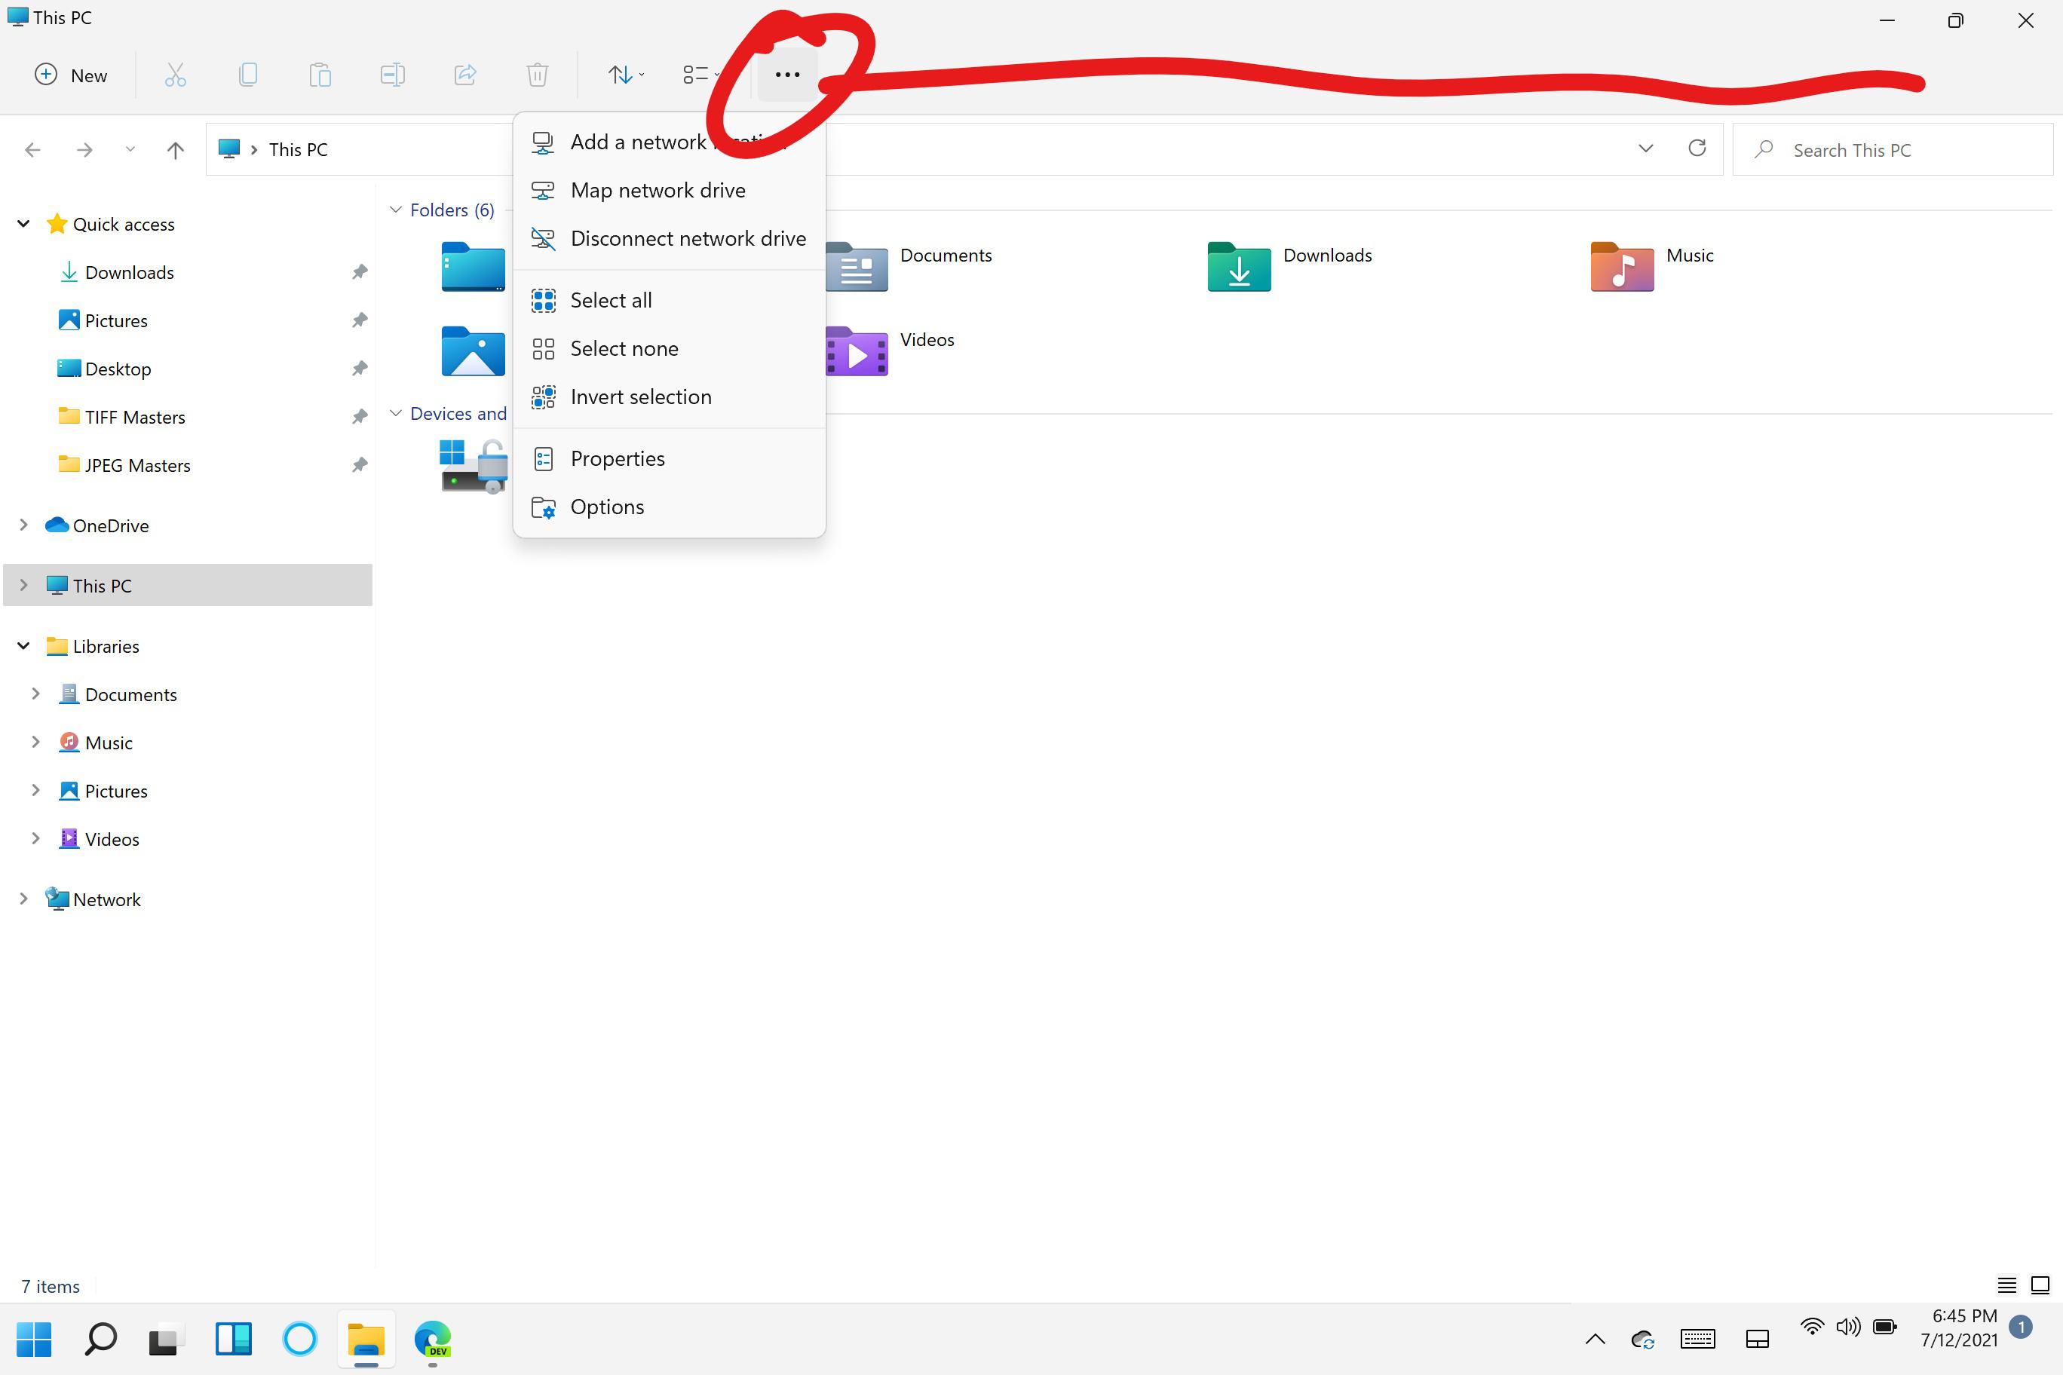Select the Rename icon in the toolbar

(393, 75)
